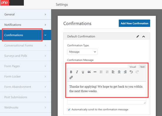Open Webhooks settings
The image size is (162, 116).
click(26, 107)
